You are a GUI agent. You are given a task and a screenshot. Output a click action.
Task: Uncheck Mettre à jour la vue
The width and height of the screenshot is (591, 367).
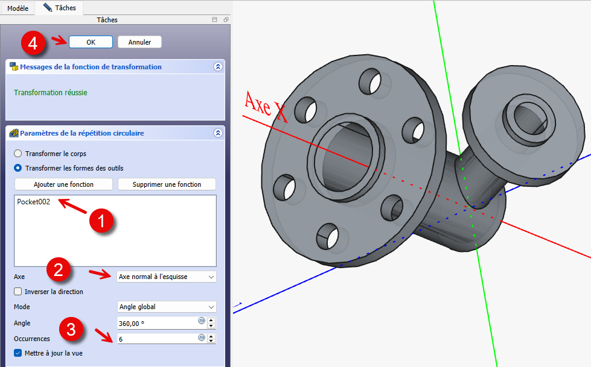click(x=18, y=353)
